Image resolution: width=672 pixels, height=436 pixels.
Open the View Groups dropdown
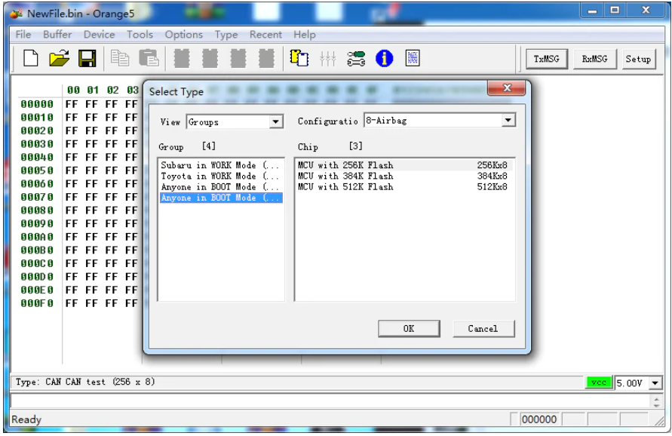277,121
